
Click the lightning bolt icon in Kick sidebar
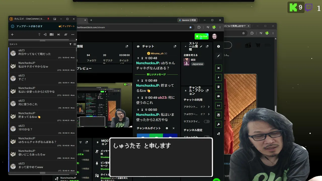click(218, 77)
